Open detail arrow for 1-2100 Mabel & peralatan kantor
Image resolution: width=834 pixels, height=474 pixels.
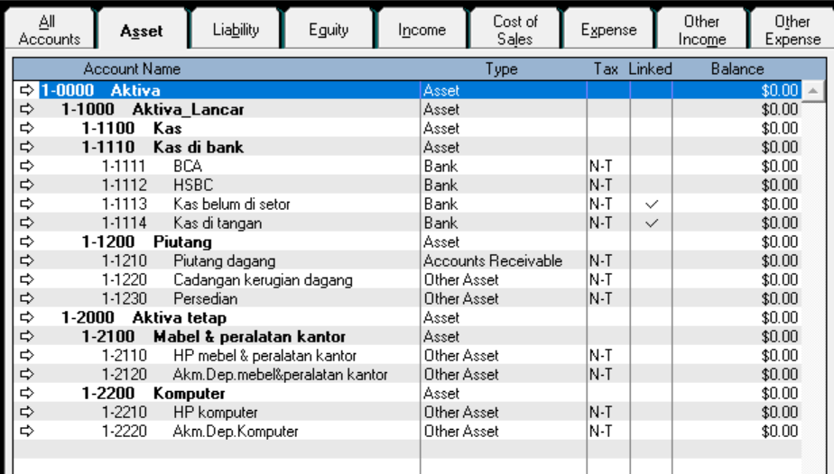point(26,336)
